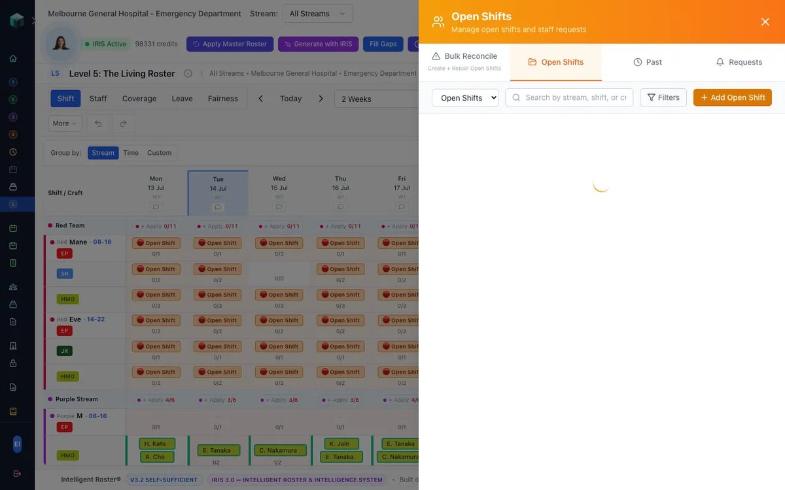Go to Level 2 sidebar icon
Screen dimensions: 785x490
pyautogui.click(x=13, y=99)
